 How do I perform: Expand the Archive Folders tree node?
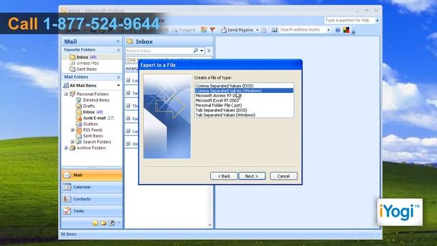[66, 148]
